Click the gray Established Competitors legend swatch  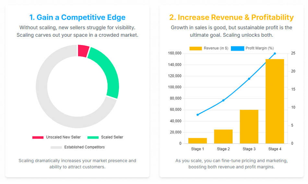click(56, 147)
